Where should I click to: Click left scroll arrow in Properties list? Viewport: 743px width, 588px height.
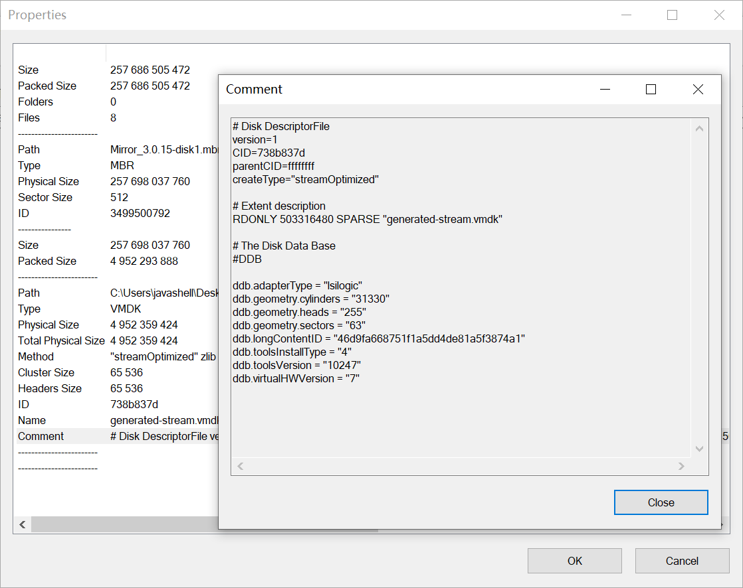23,524
